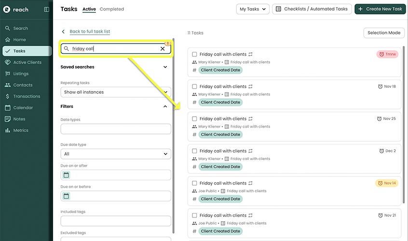408x241 pixels.
Task: Expand Show all instances dropdown
Action: click(116, 92)
